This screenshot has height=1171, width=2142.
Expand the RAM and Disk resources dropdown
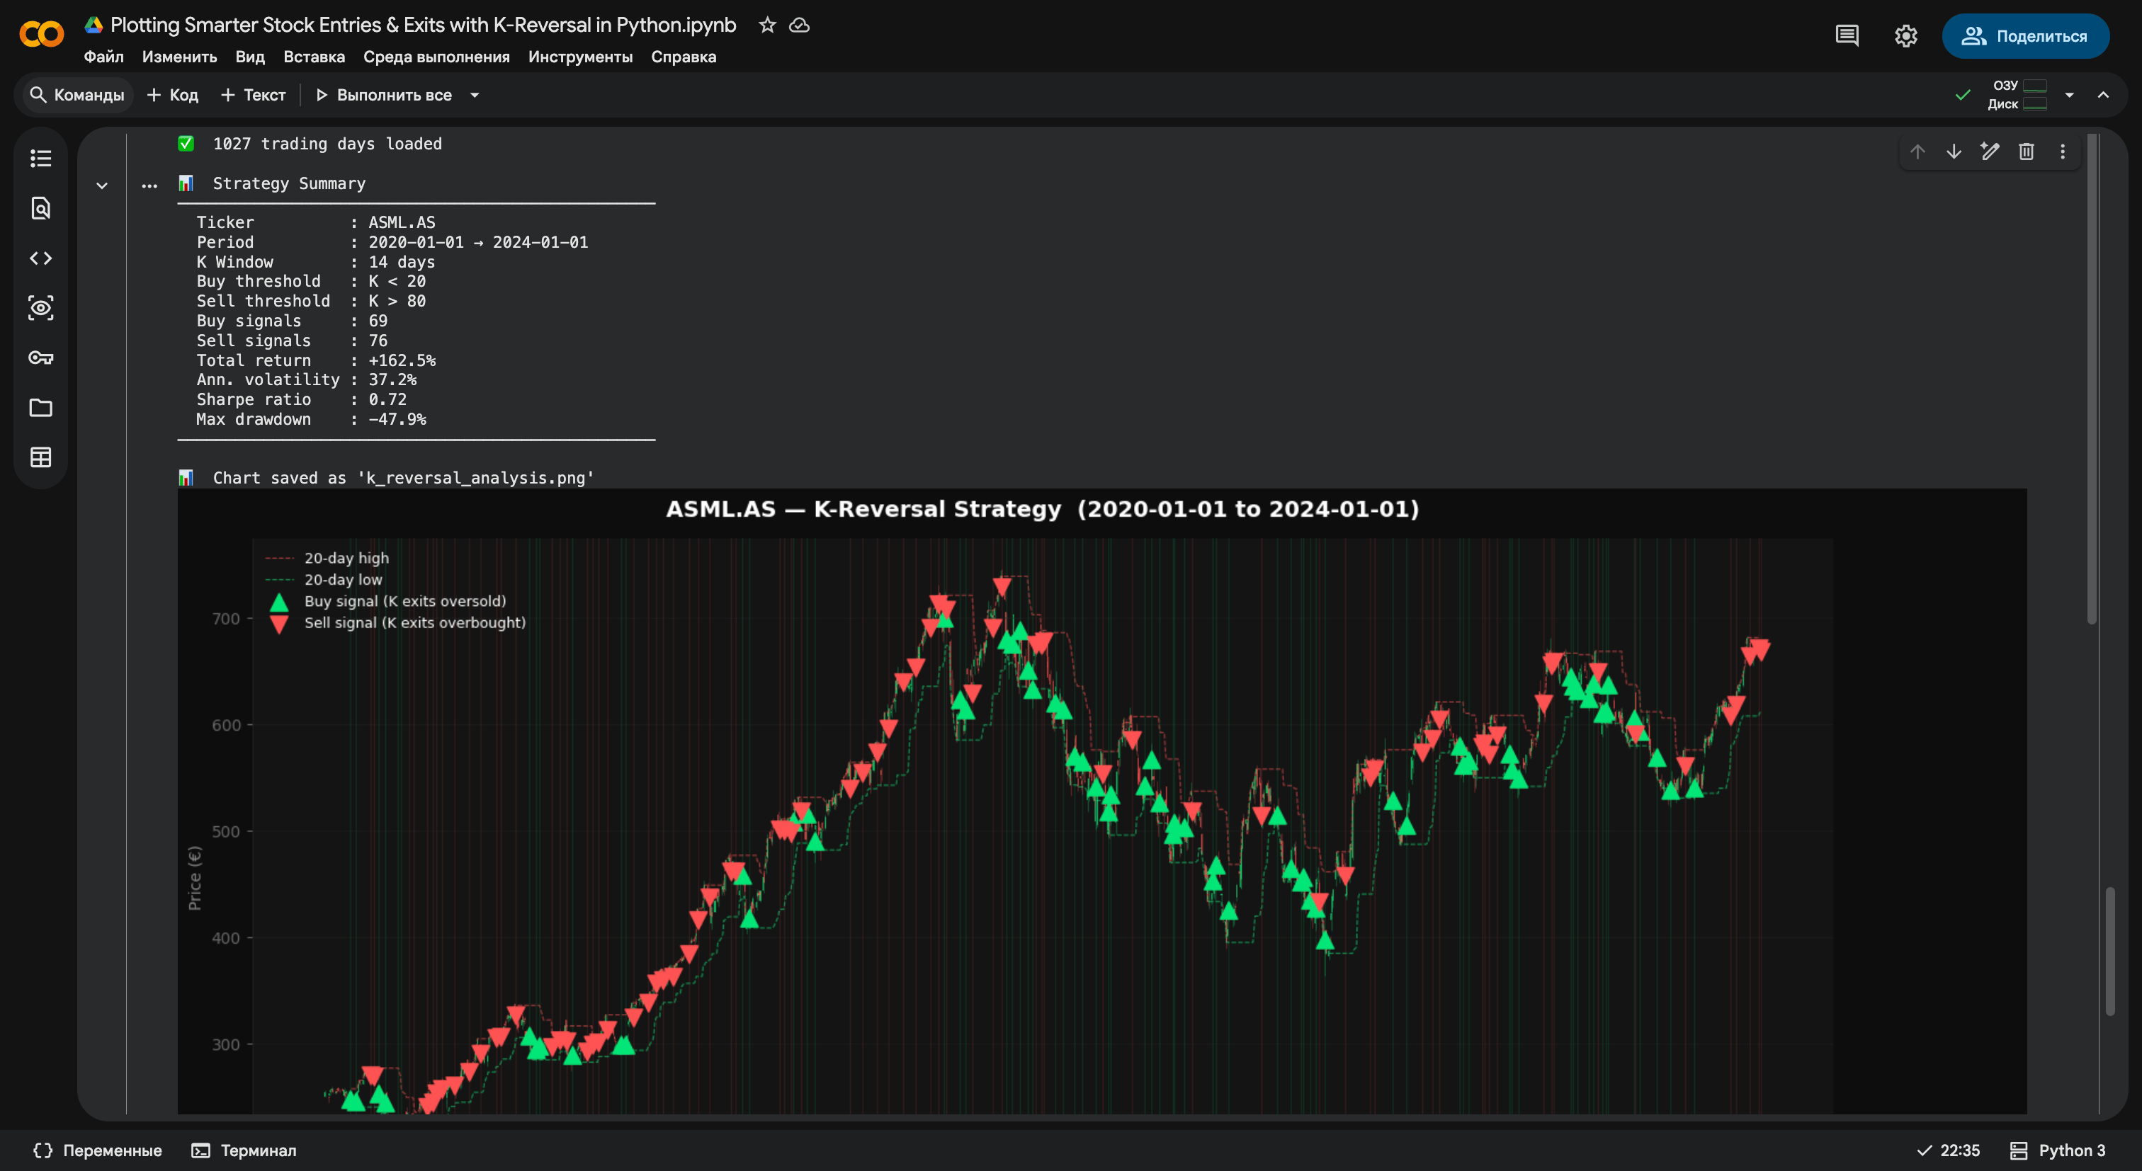click(x=2069, y=95)
